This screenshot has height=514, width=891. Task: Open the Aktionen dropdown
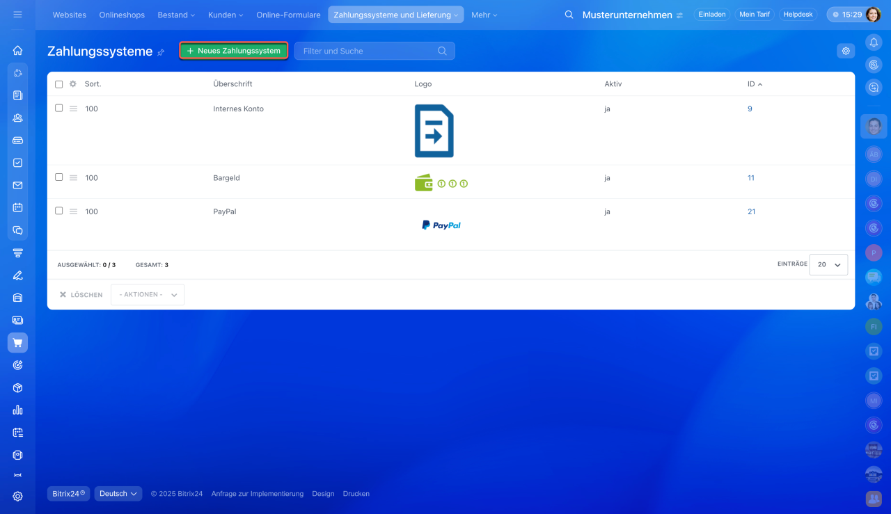tap(148, 295)
